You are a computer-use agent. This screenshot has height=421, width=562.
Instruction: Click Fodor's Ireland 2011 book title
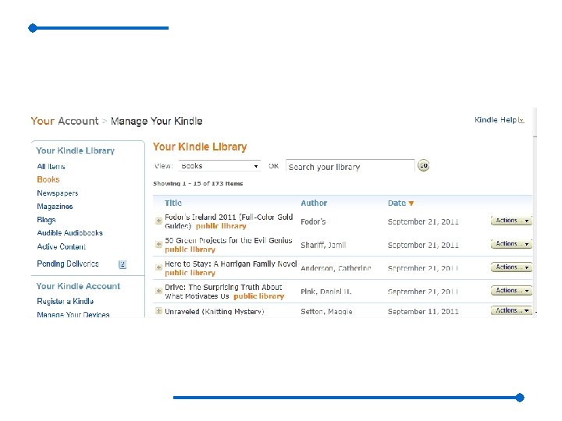pyautogui.click(x=229, y=221)
